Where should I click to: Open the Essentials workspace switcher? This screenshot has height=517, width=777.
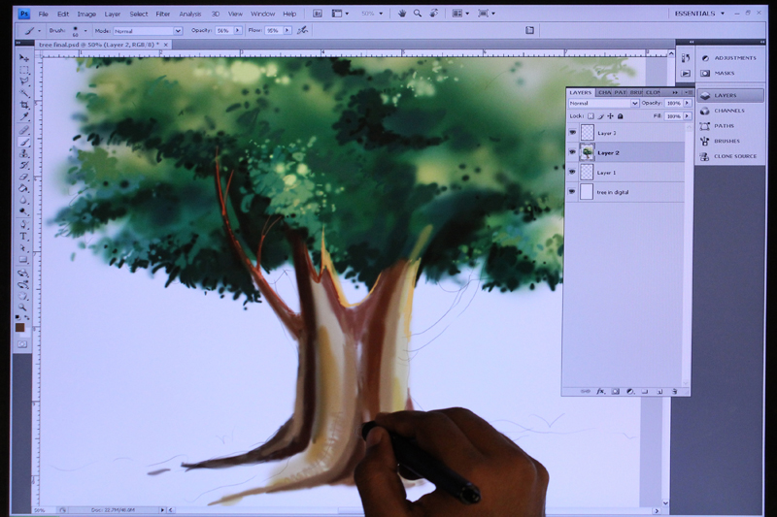[x=699, y=14]
